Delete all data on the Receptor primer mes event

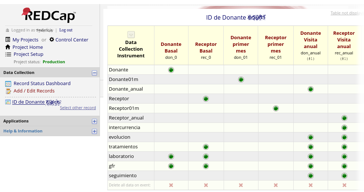275,185
